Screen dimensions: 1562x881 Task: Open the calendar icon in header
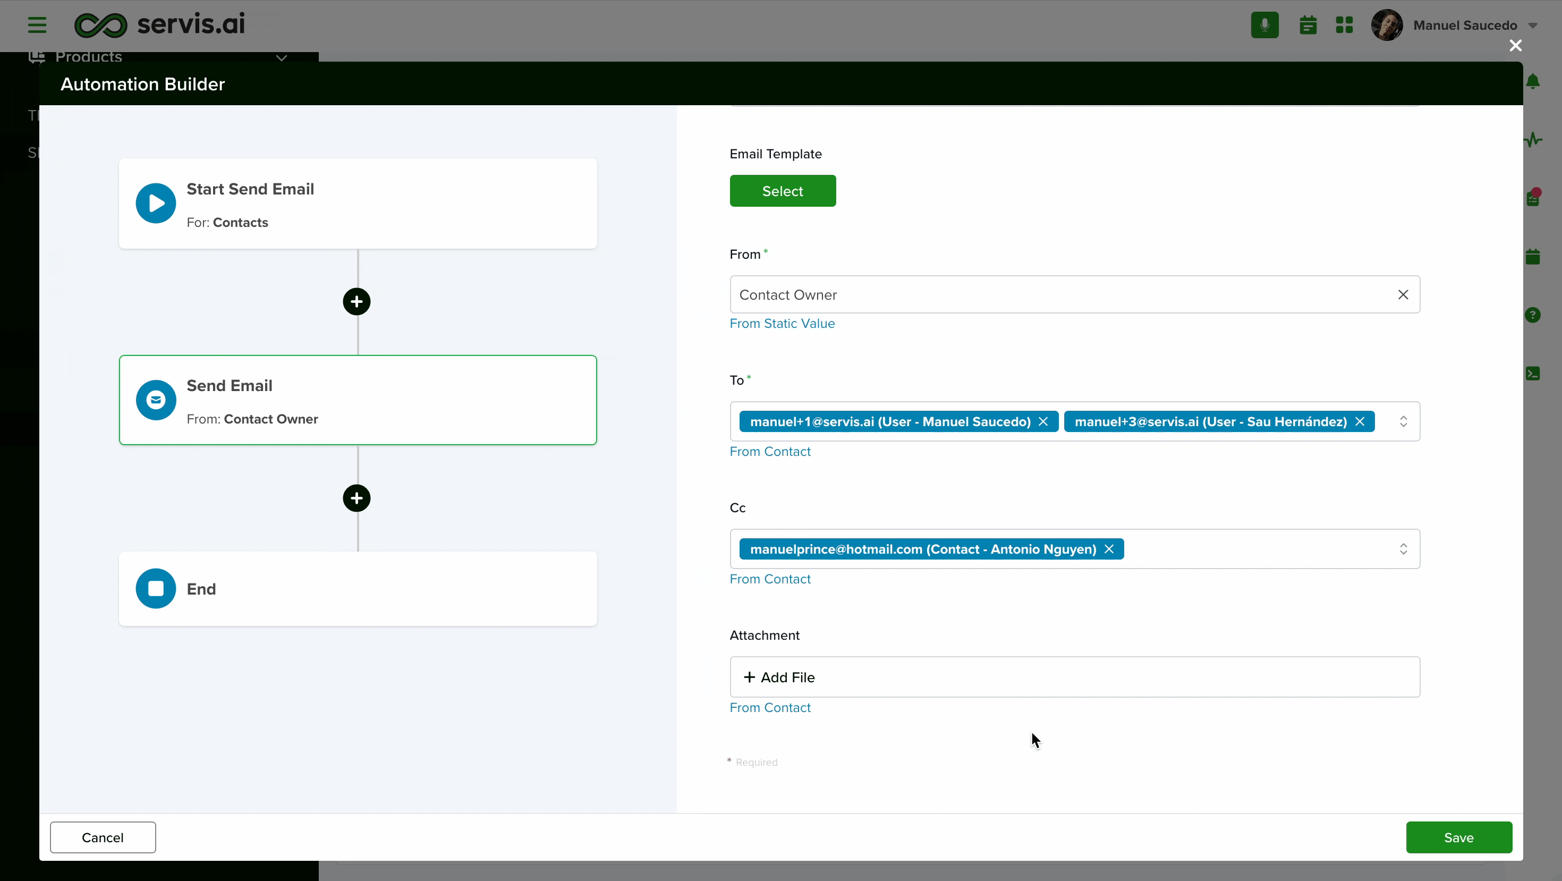click(x=1308, y=25)
